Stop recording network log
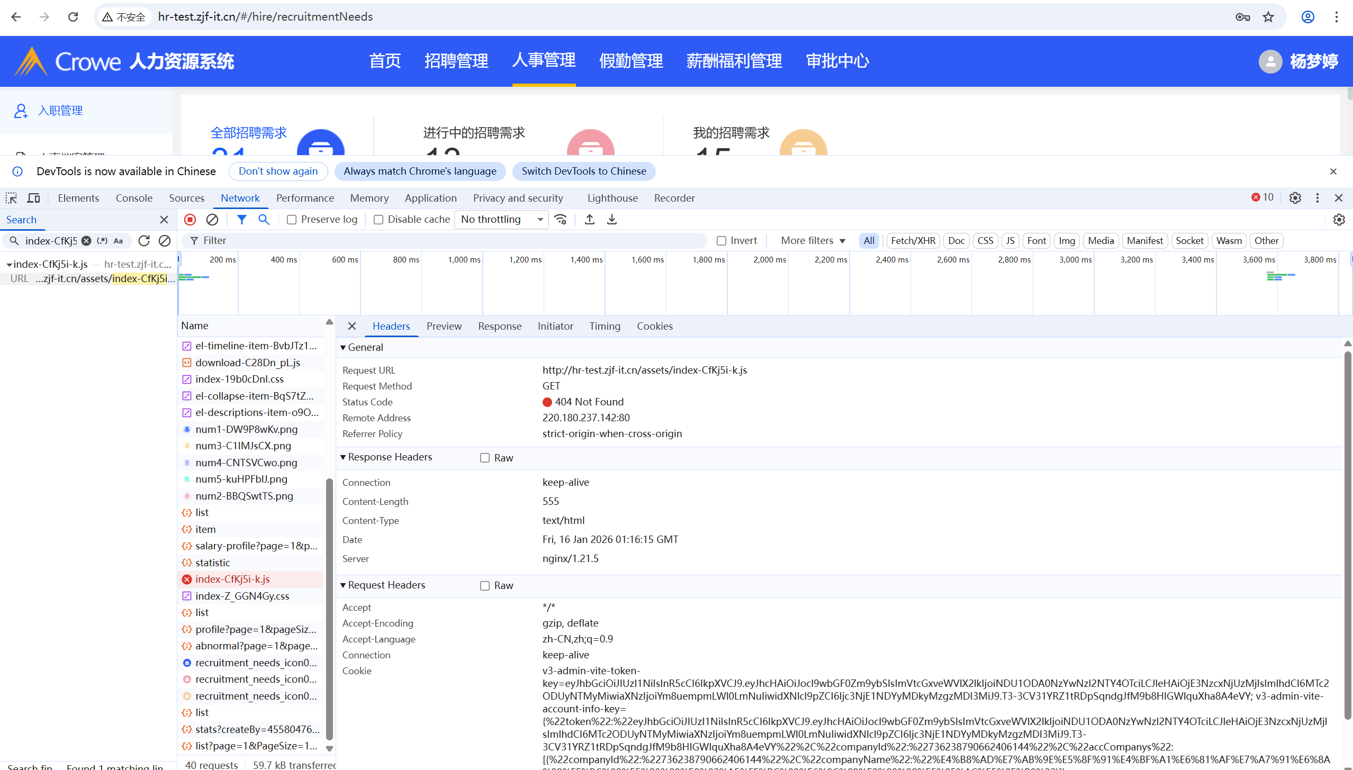 (190, 219)
